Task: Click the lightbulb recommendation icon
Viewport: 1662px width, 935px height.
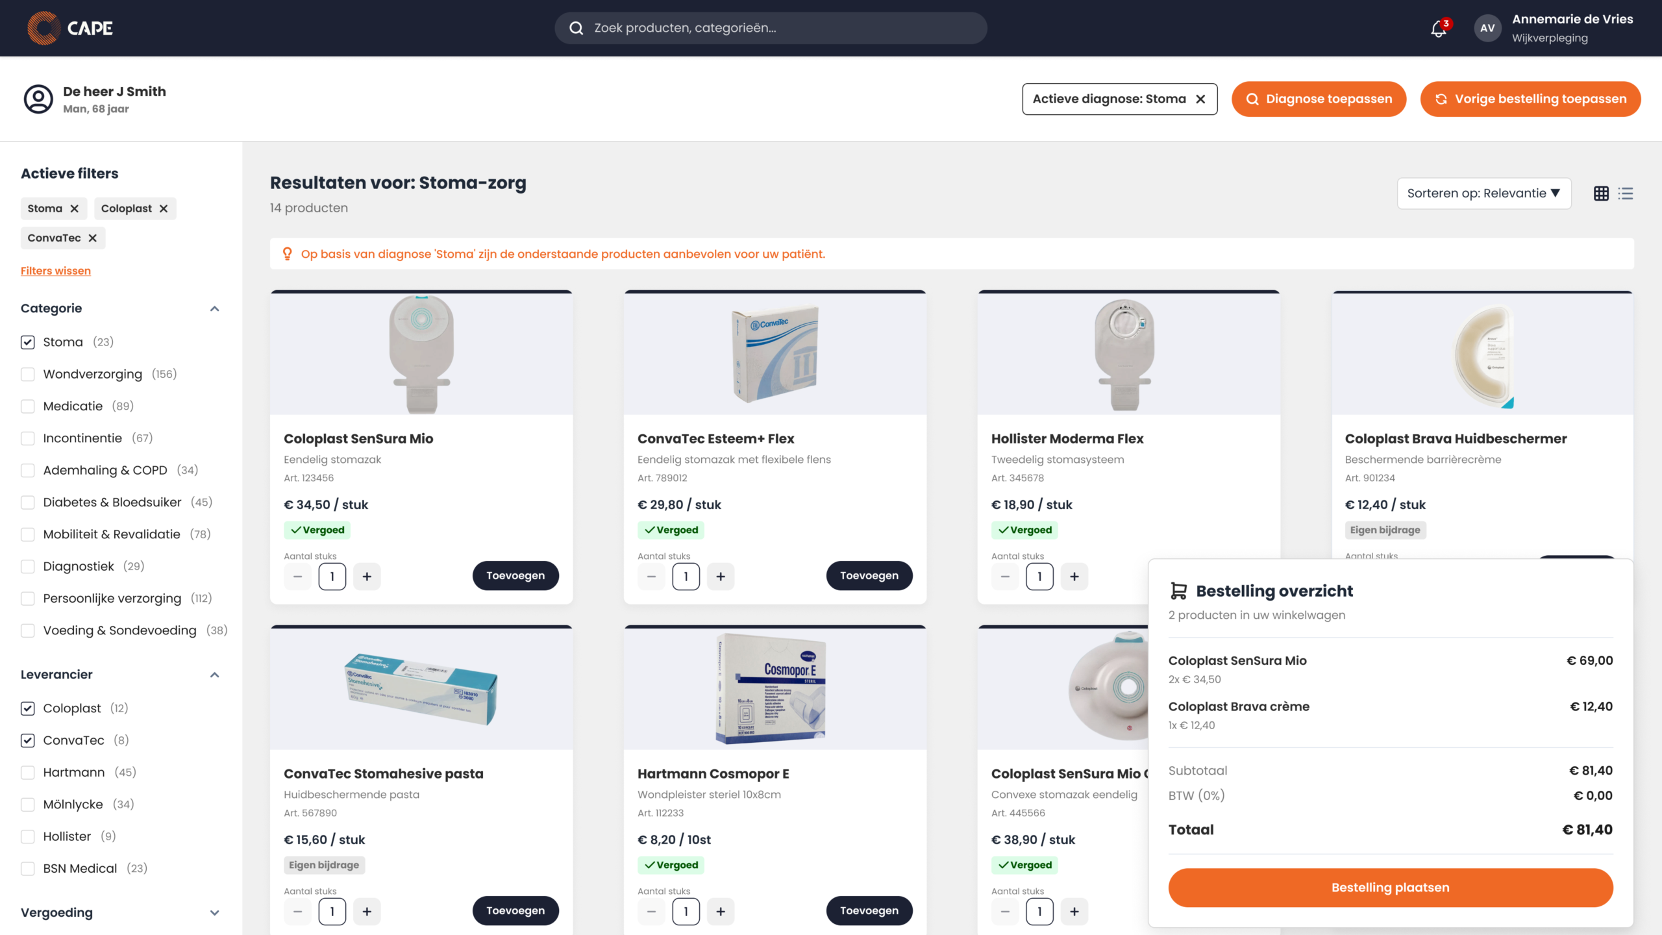Action: [x=287, y=254]
